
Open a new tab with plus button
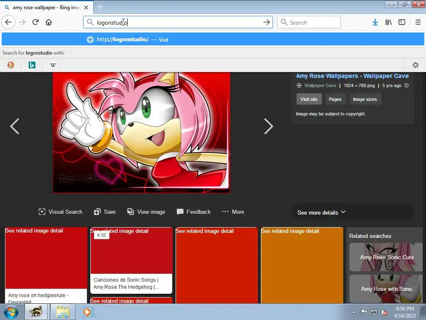coord(100,7)
